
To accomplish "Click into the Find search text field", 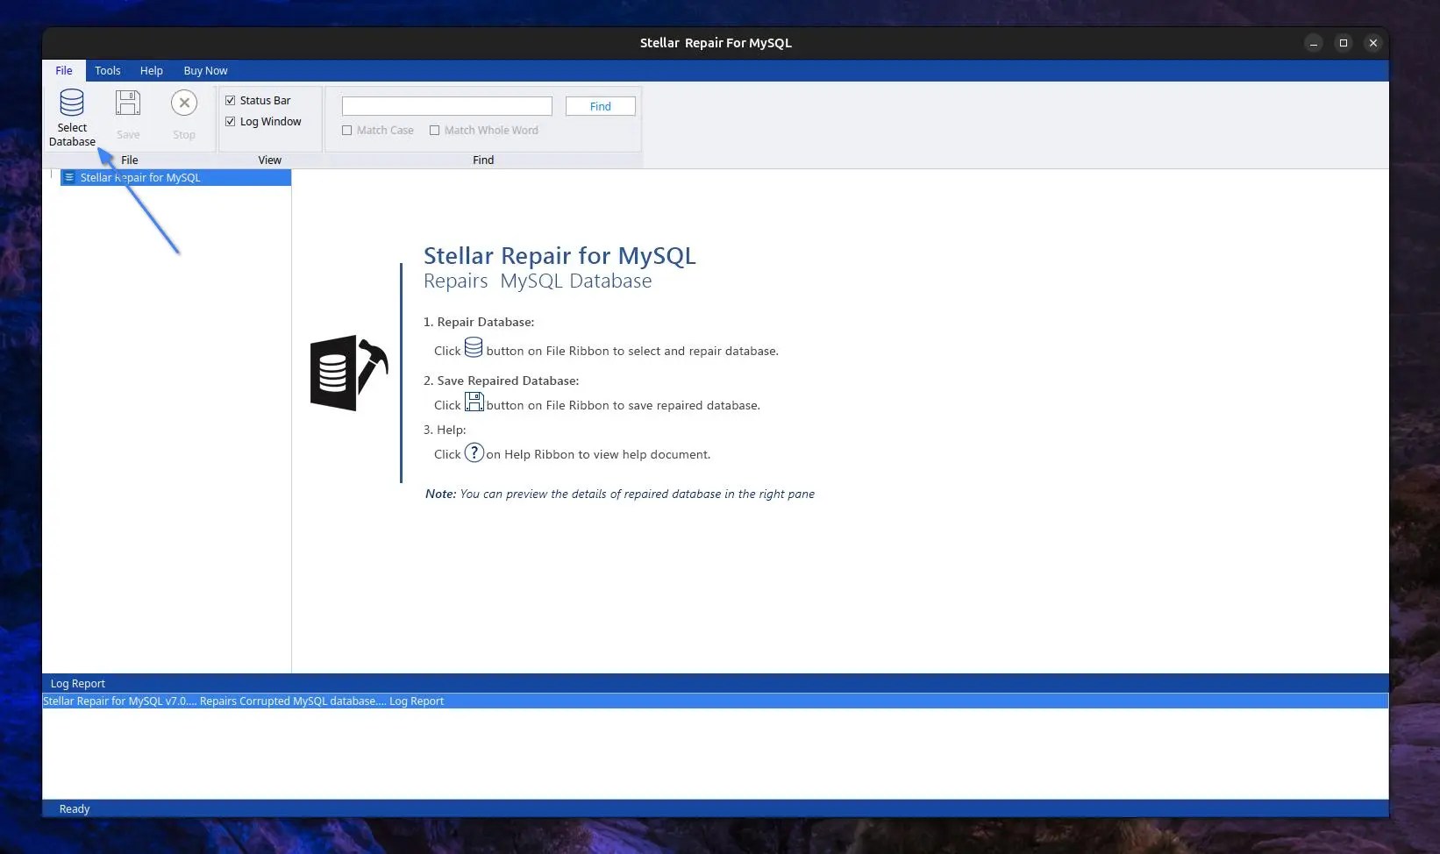I will pyautogui.click(x=447, y=106).
